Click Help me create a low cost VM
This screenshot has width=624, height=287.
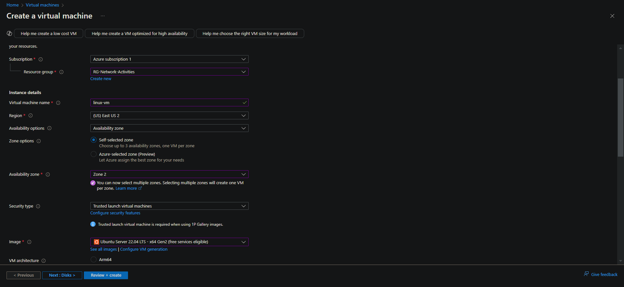49,33
